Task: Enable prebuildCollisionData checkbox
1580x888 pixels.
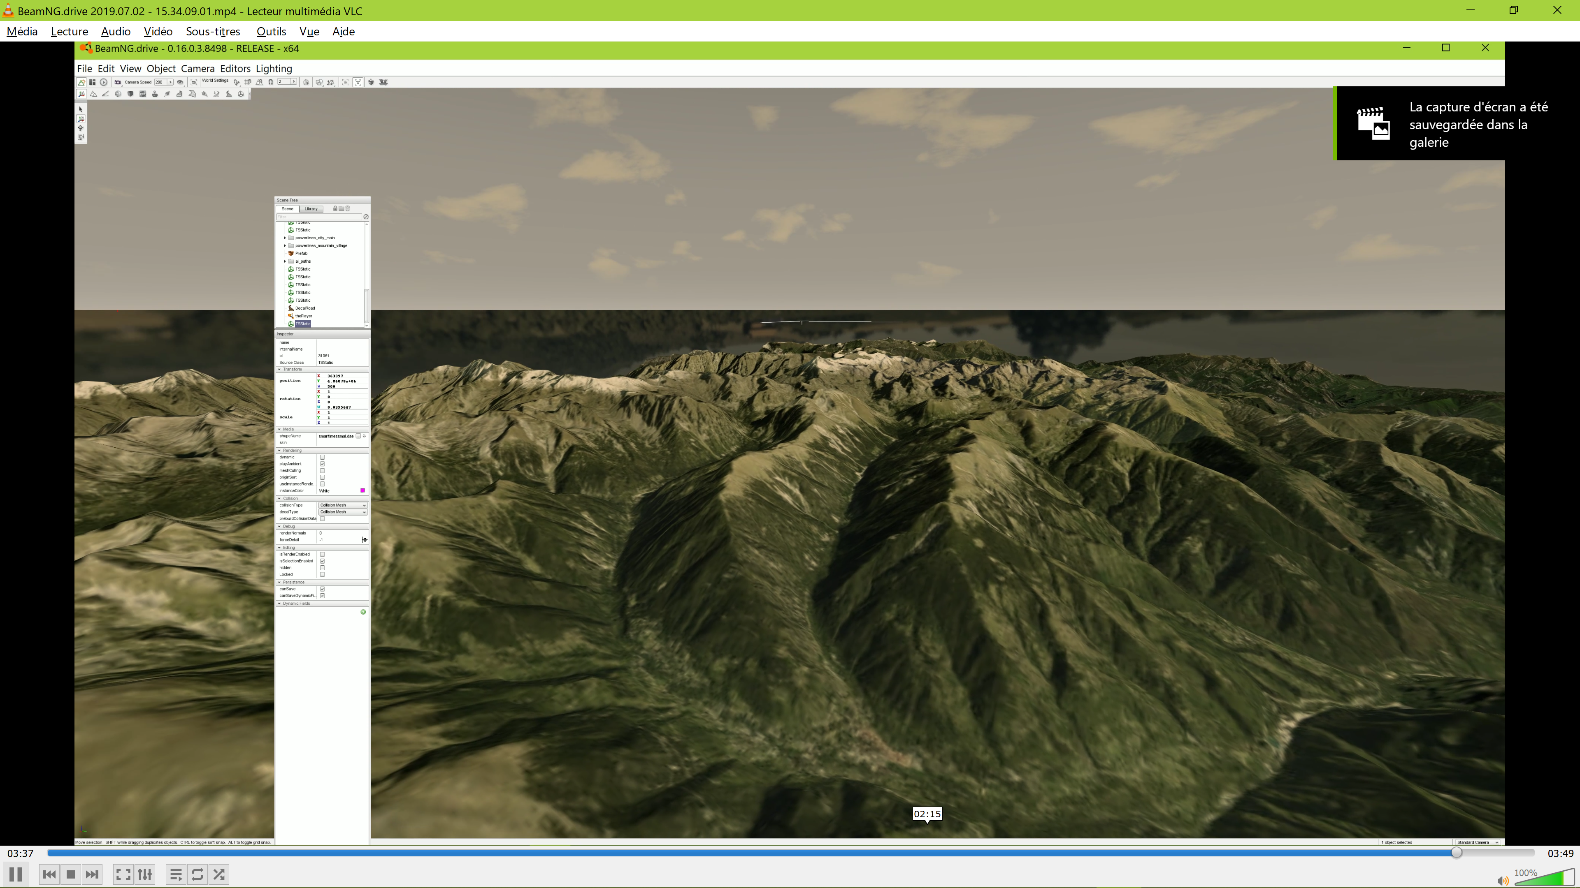Action: 322,518
